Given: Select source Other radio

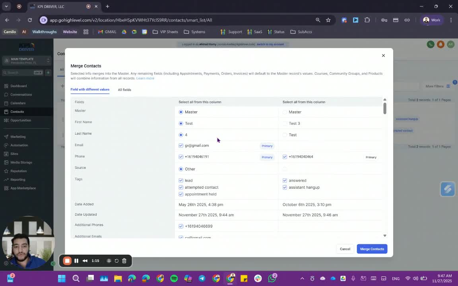Looking at the screenshot, I should [181, 169].
